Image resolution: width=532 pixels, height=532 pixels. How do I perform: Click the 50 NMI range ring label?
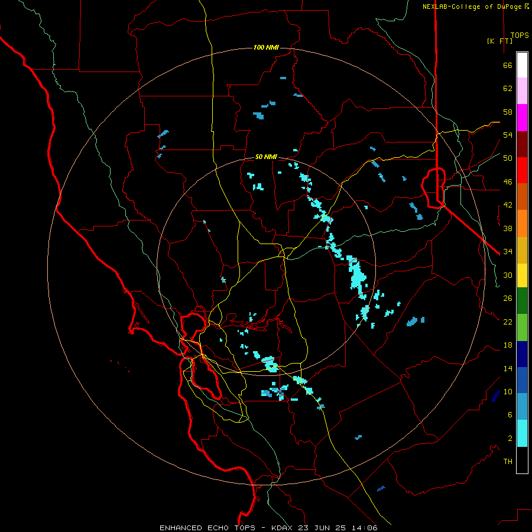coord(266,157)
